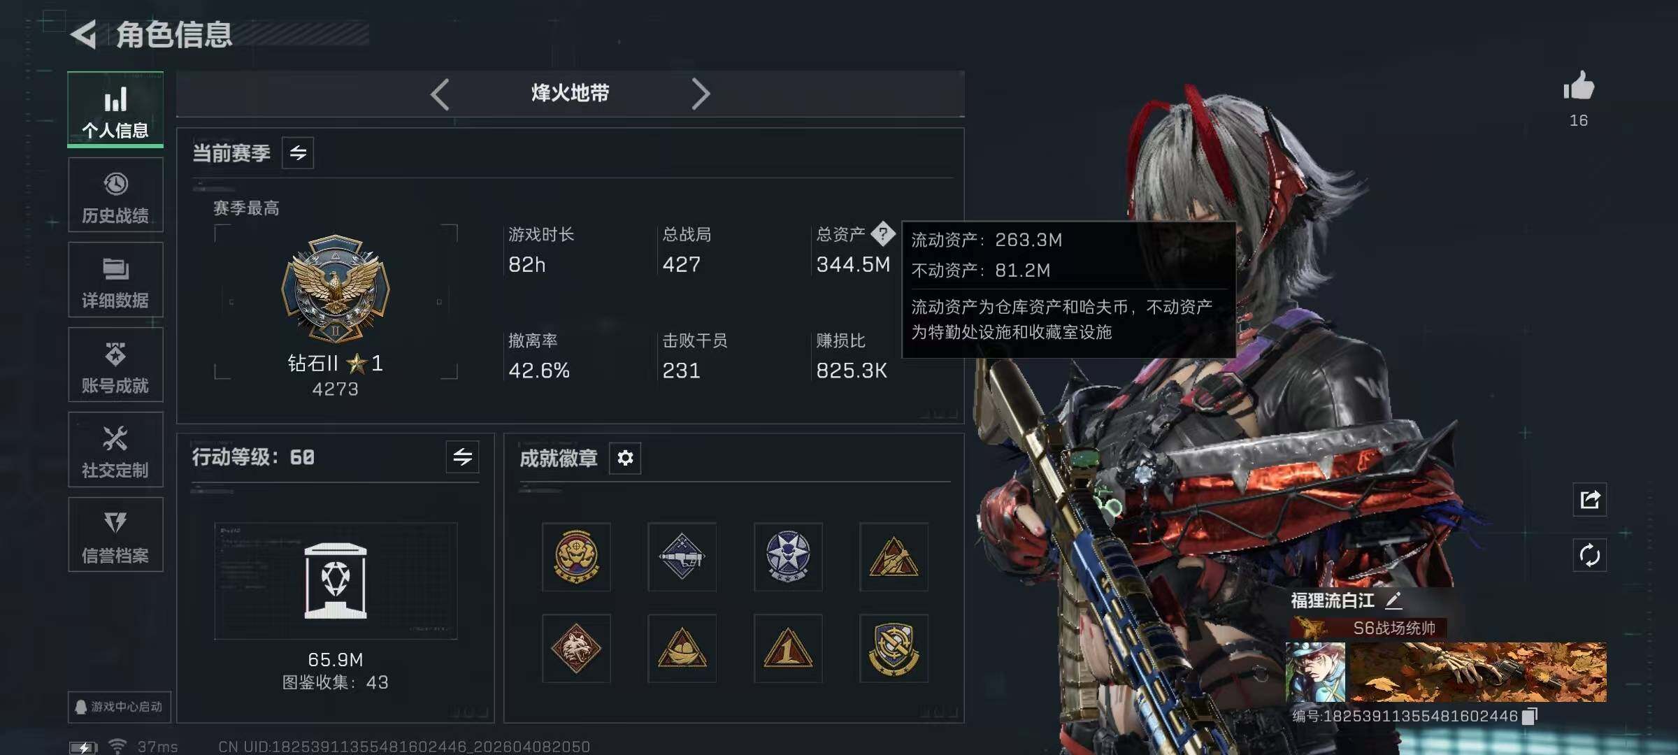Refresh the character model view

coord(1590,555)
